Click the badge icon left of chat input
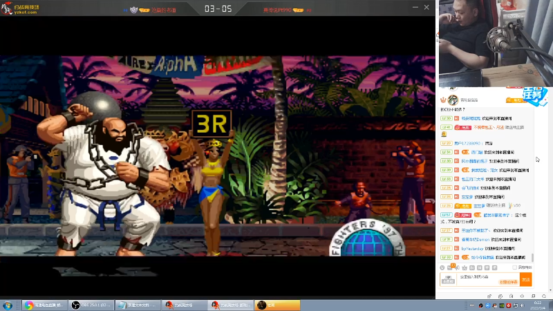Screen dimensions: 553x311 [448, 280]
